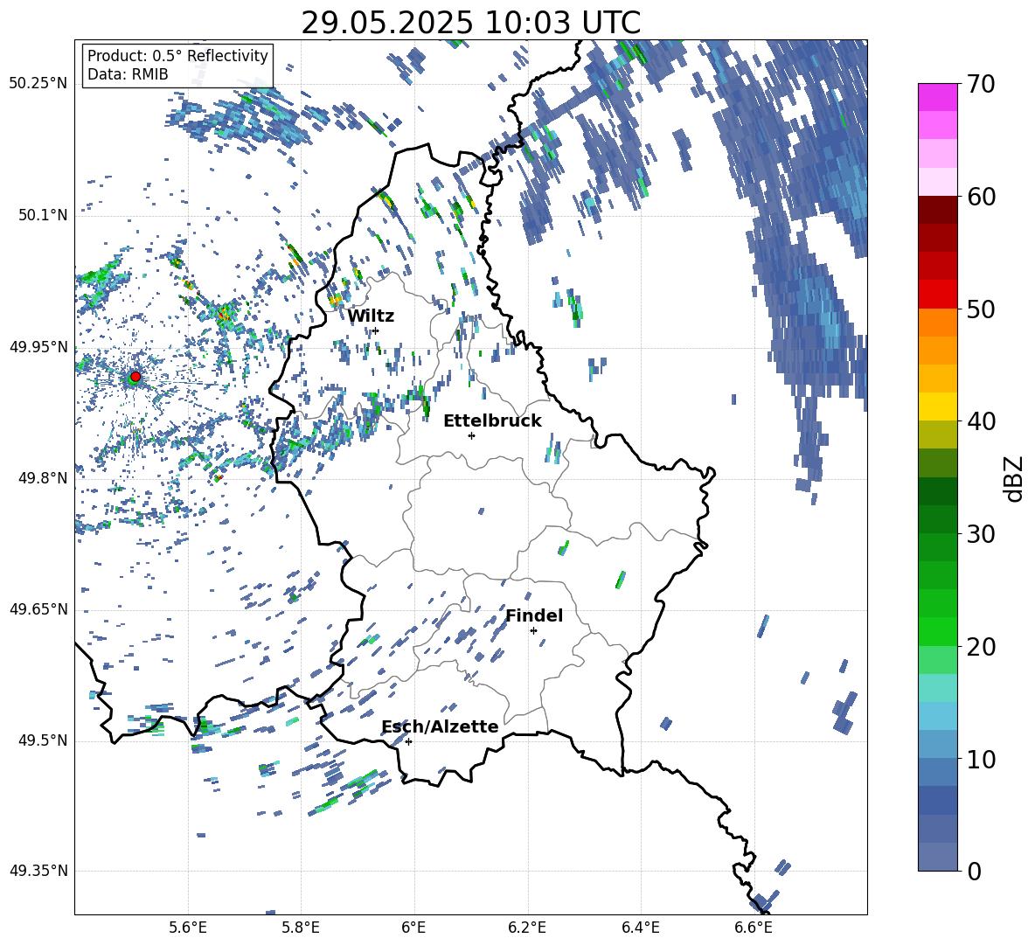Click the Findel city label
Viewport: 1035px width, 945px height.
[534, 615]
